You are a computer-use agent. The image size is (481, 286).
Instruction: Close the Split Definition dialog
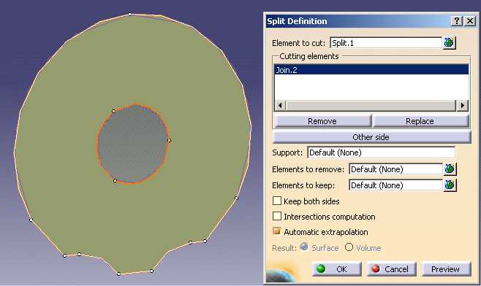tap(469, 21)
